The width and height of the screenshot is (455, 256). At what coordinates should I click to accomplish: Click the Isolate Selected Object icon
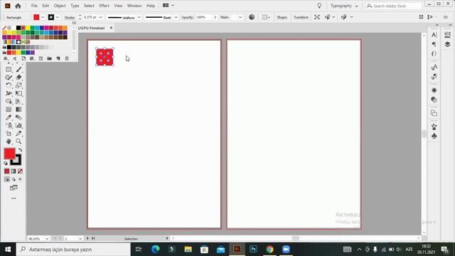[317, 17]
